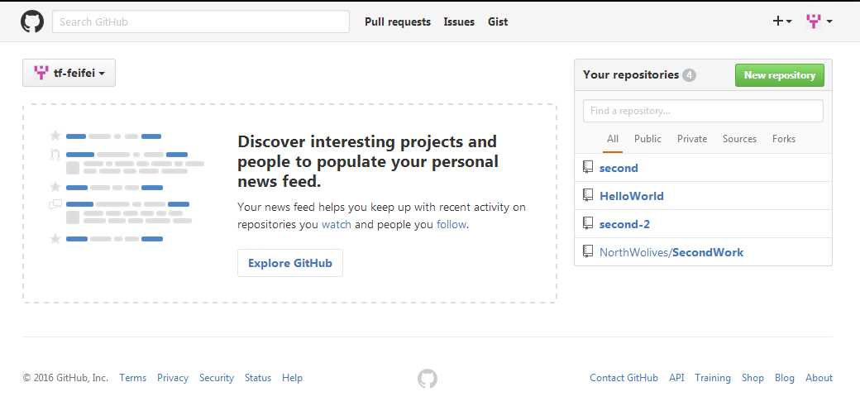This screenshot has width=860, height=406.
Task: Open the Training footer link
Action: [713, 378]
